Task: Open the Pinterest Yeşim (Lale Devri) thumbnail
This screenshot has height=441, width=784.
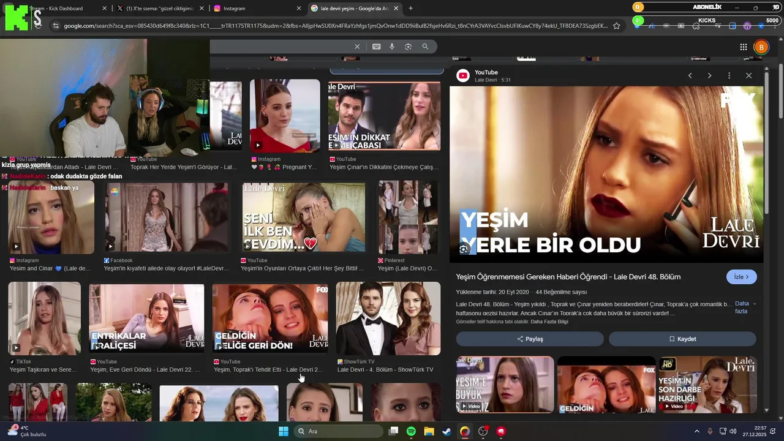Action: pos(408,217)
